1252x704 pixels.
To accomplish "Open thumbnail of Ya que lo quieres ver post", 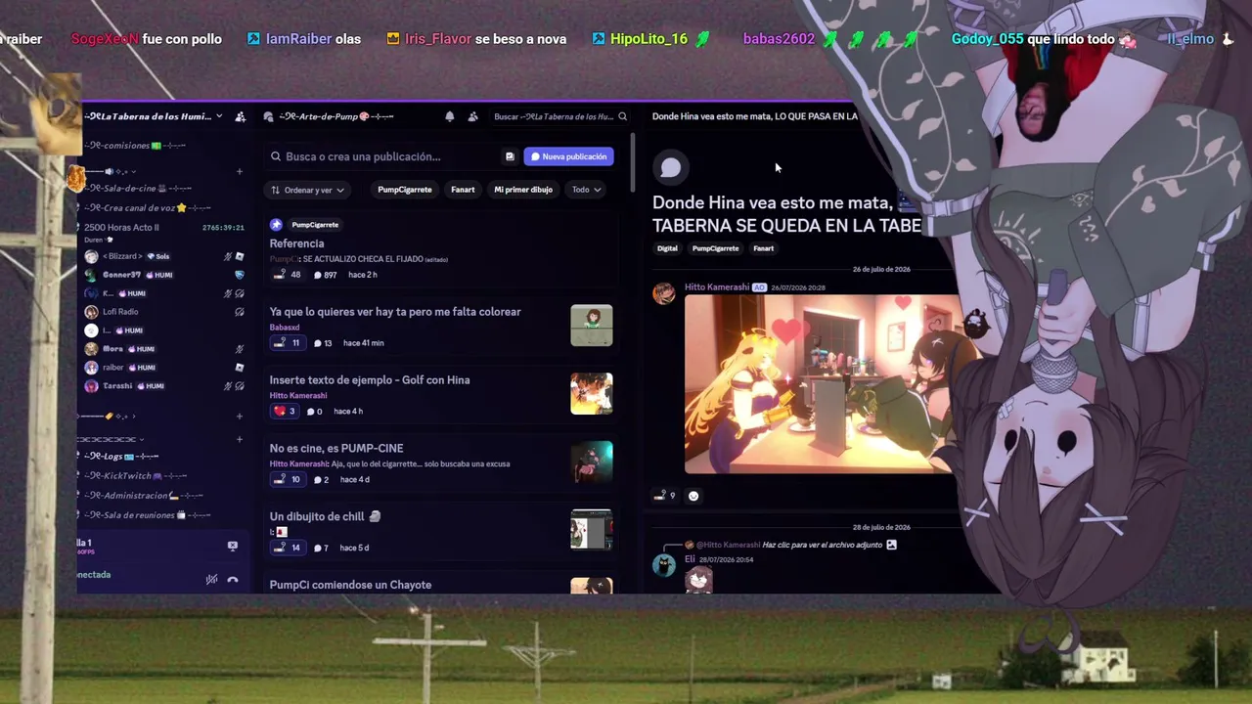I will 592,326.
